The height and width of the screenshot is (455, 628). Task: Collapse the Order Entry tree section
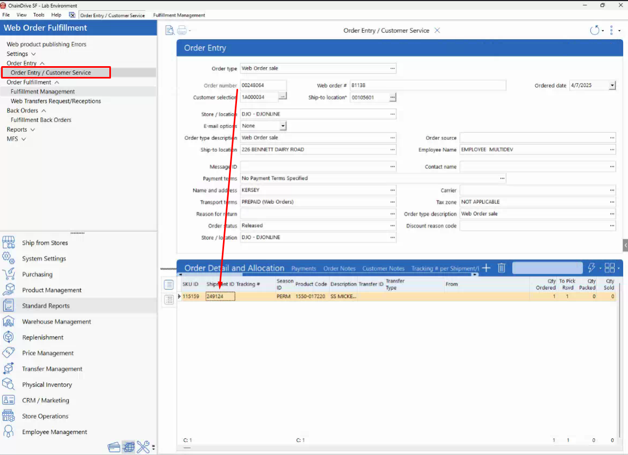42,63
